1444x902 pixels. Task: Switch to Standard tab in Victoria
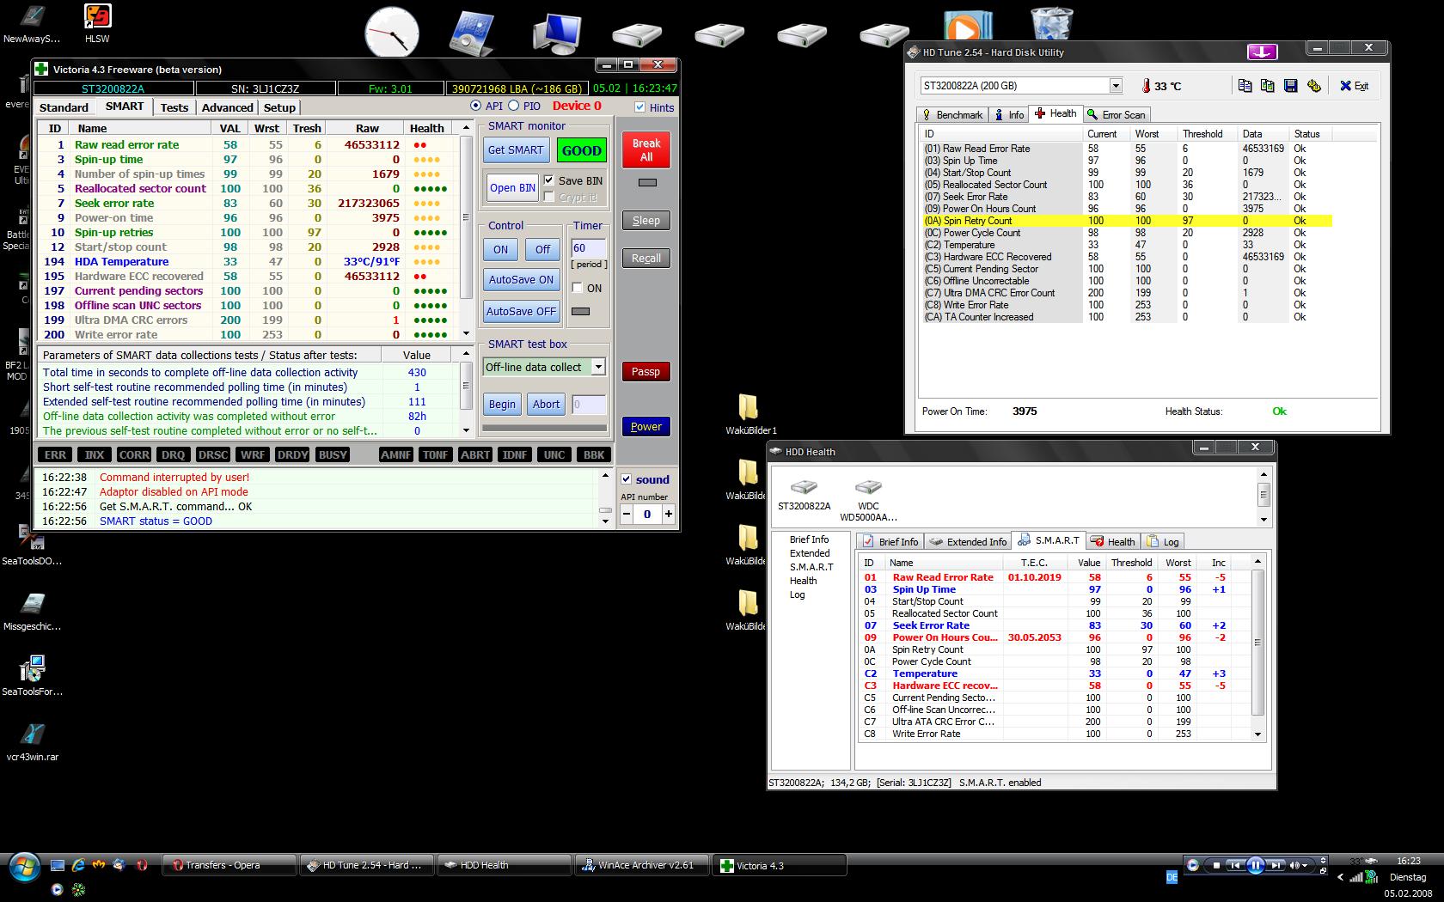64,107
